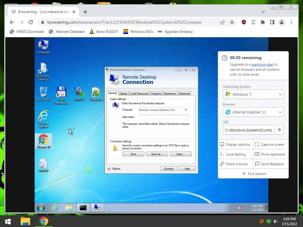Screen dimensions: 303x227
Task: Click Capture screen
Action: point(271,144)
